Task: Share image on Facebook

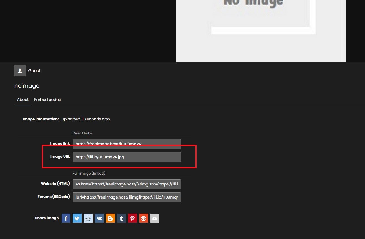Action: 66,218
